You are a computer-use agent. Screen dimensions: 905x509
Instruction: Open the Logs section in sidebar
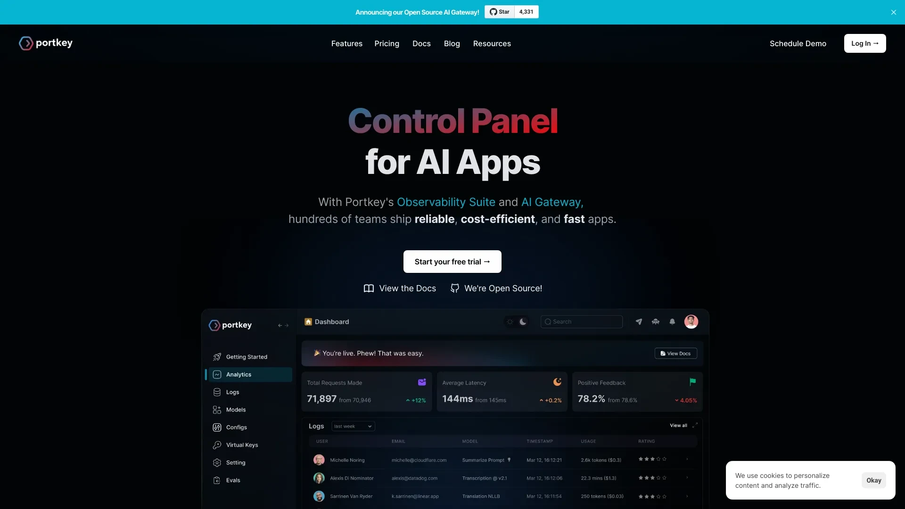pyautogui.click(x=232, y=392)
